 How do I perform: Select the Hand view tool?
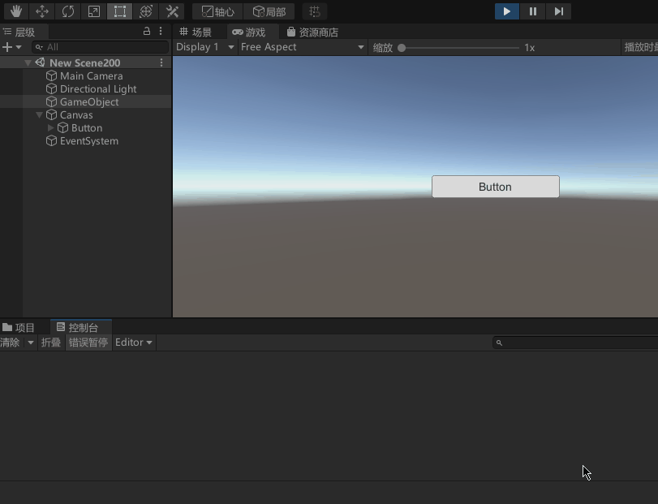(x=16, y=11)
